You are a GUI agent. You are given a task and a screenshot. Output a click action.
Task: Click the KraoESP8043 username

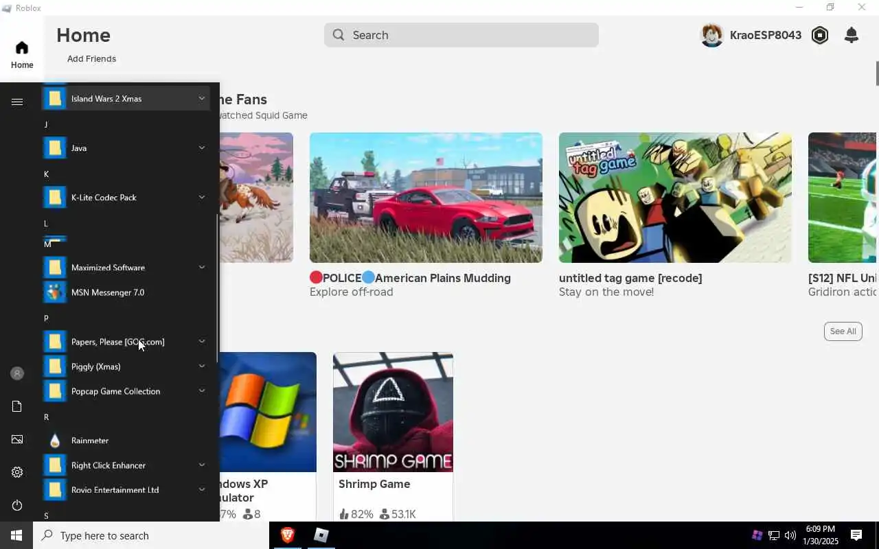click(766, 35)
